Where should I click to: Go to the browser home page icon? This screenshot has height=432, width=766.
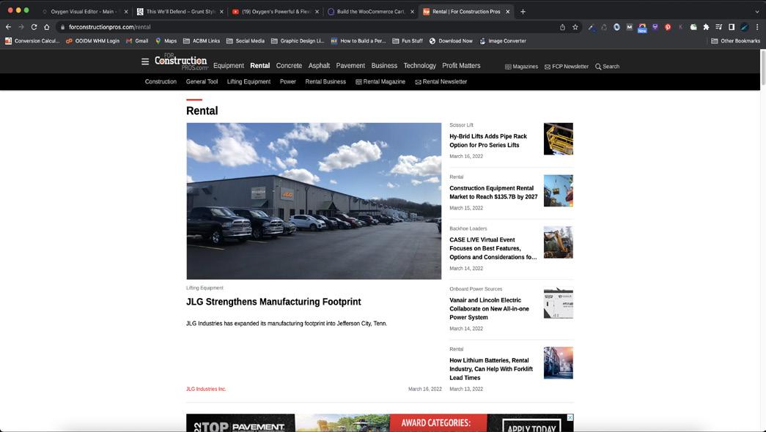(46, 27)
